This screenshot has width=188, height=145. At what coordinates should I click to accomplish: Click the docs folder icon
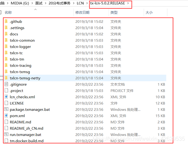(6, 34)
